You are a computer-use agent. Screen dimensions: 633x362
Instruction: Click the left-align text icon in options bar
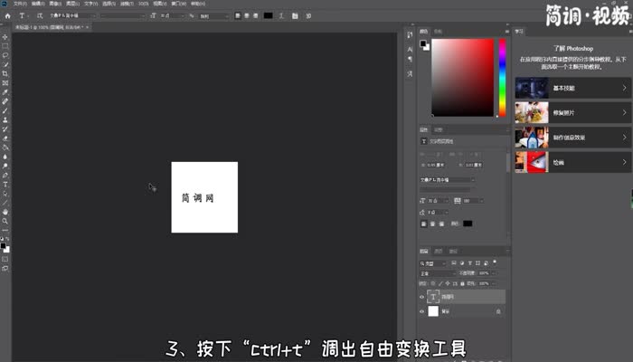tap(237, 15)
